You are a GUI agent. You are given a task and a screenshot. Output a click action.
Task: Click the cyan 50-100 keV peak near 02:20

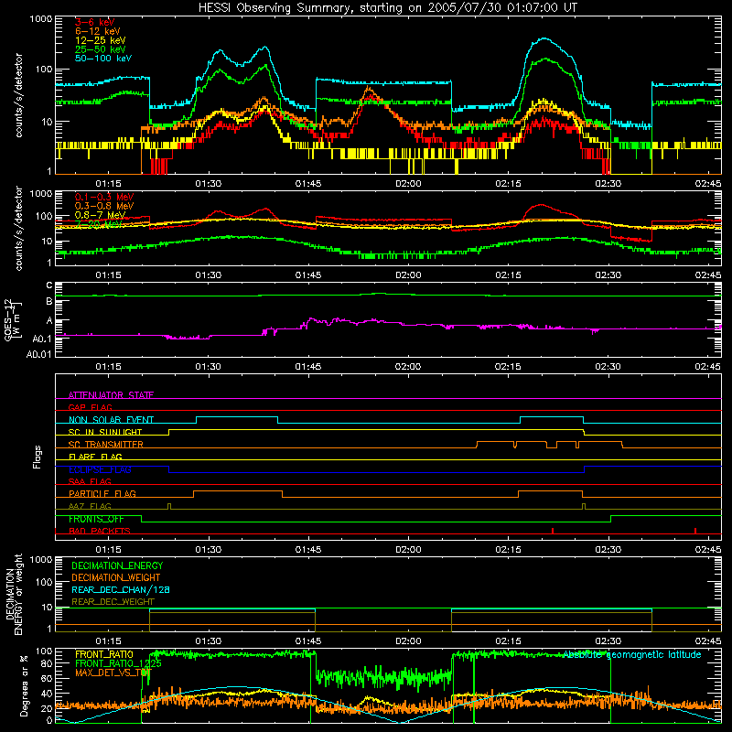(x=544, y=38)
